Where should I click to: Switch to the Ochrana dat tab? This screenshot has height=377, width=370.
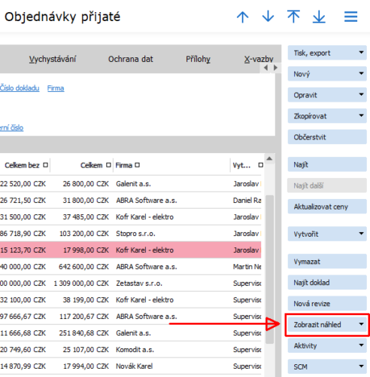coord(130,59)
